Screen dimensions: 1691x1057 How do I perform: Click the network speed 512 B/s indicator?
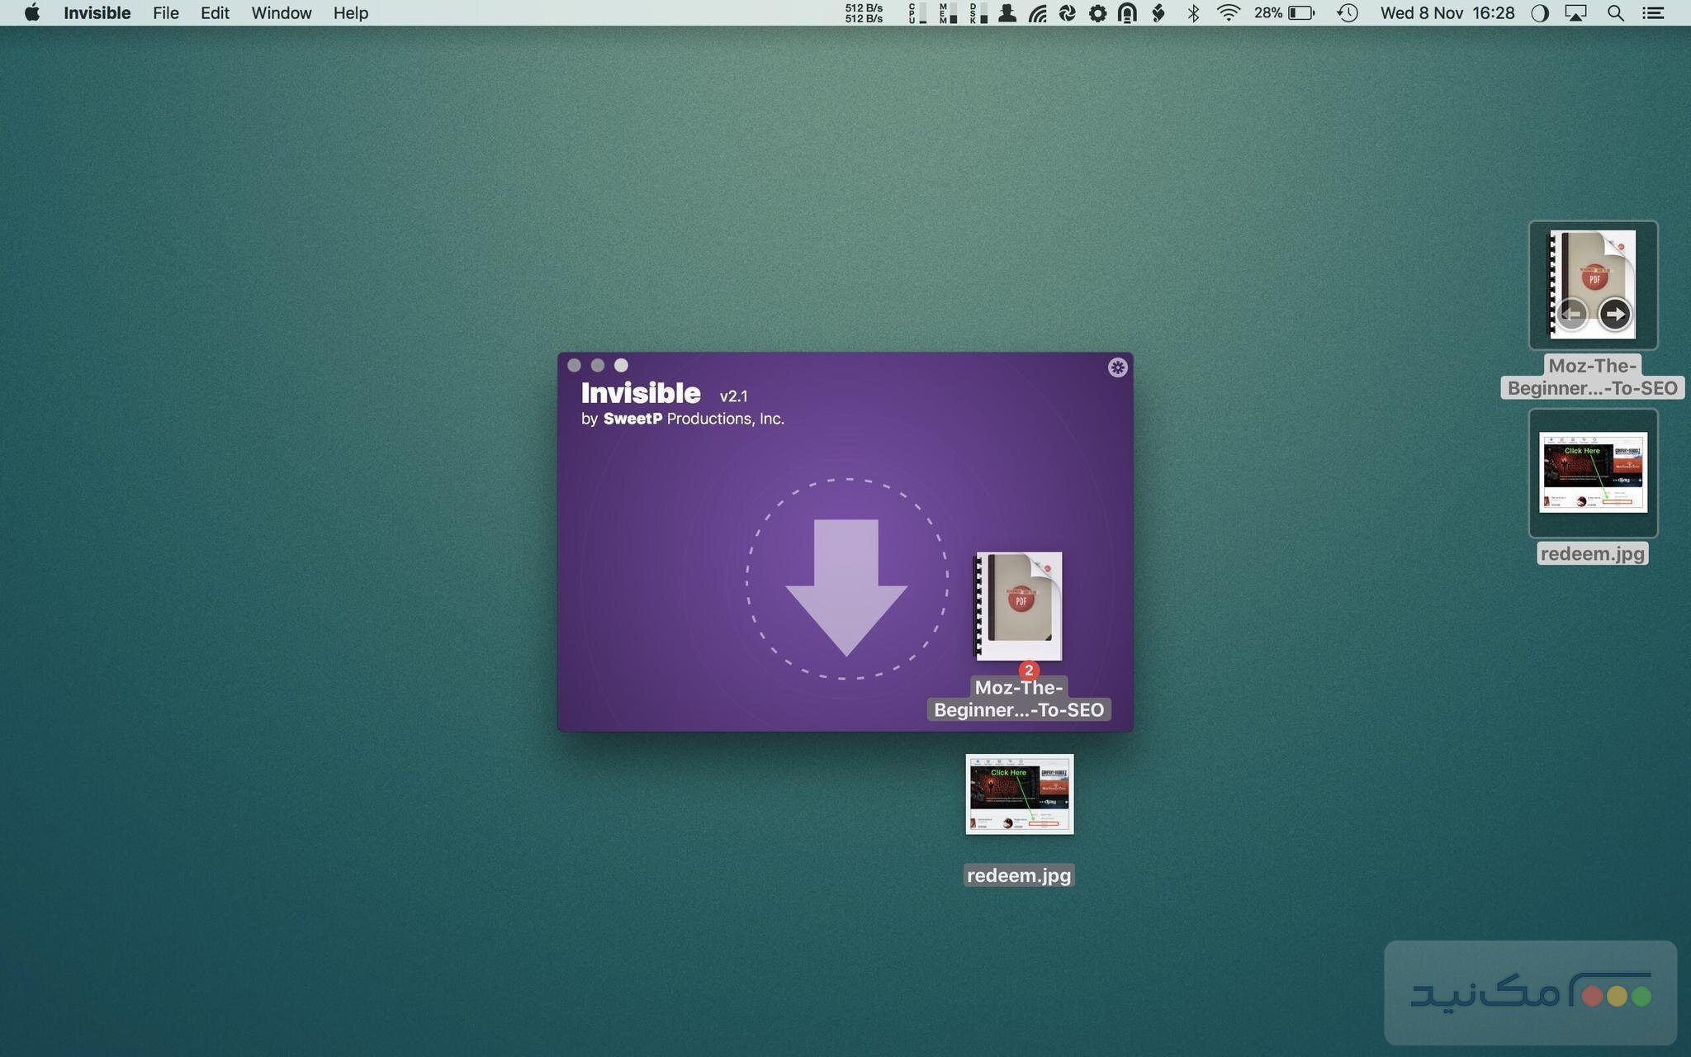(x=864, y=13)
